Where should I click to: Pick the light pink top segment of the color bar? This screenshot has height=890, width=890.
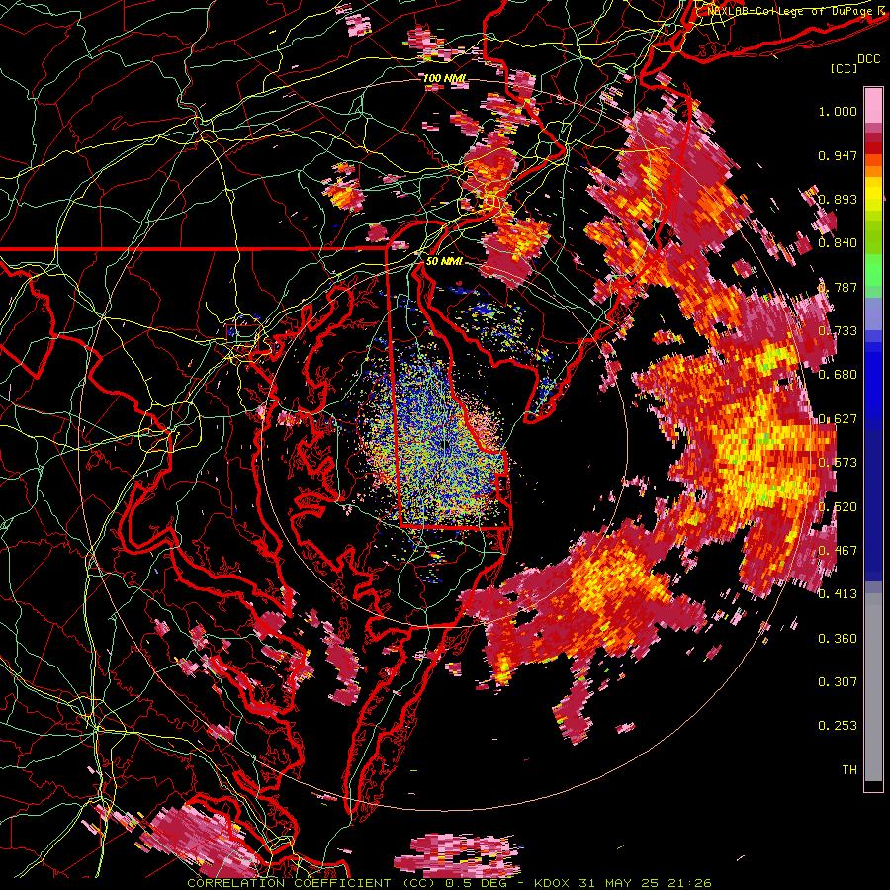pos(873,105)
